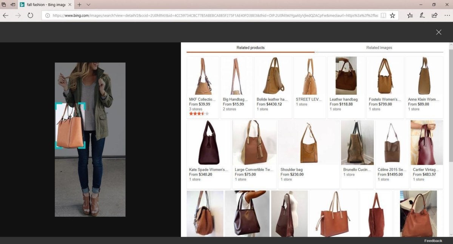Close the image detail overlay X
The width and height of the screenshot is (453, 244).
[x=439, y=32]
